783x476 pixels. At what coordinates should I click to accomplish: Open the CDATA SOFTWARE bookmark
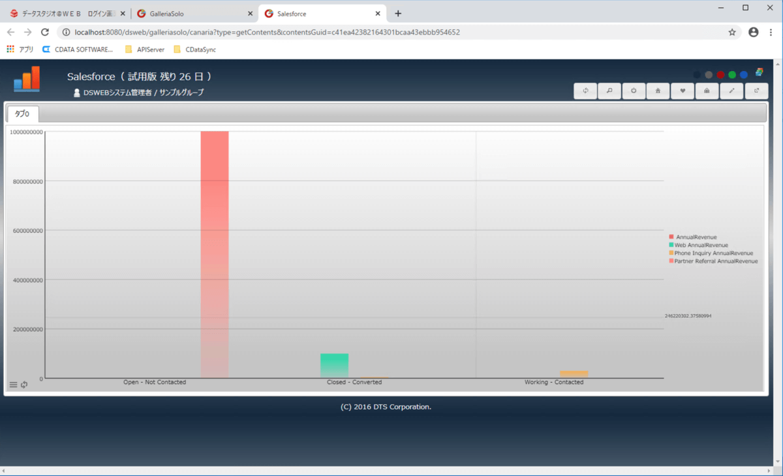click(x=77, y=49)
